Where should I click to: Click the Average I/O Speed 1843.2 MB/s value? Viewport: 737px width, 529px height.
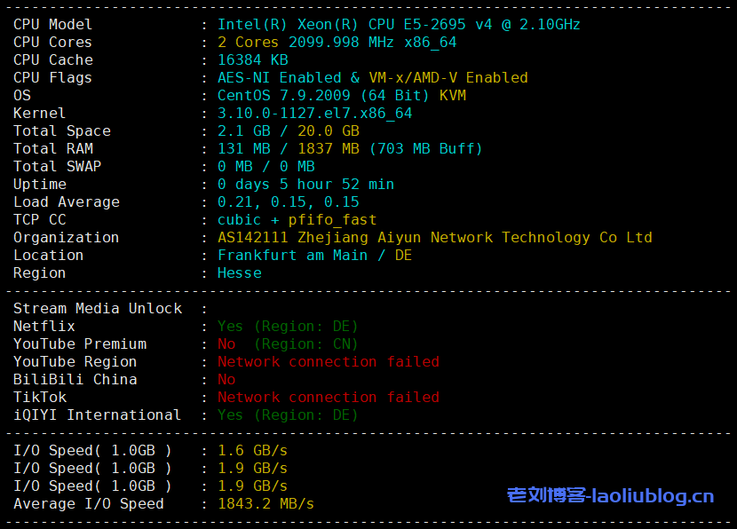click(265, 504)
